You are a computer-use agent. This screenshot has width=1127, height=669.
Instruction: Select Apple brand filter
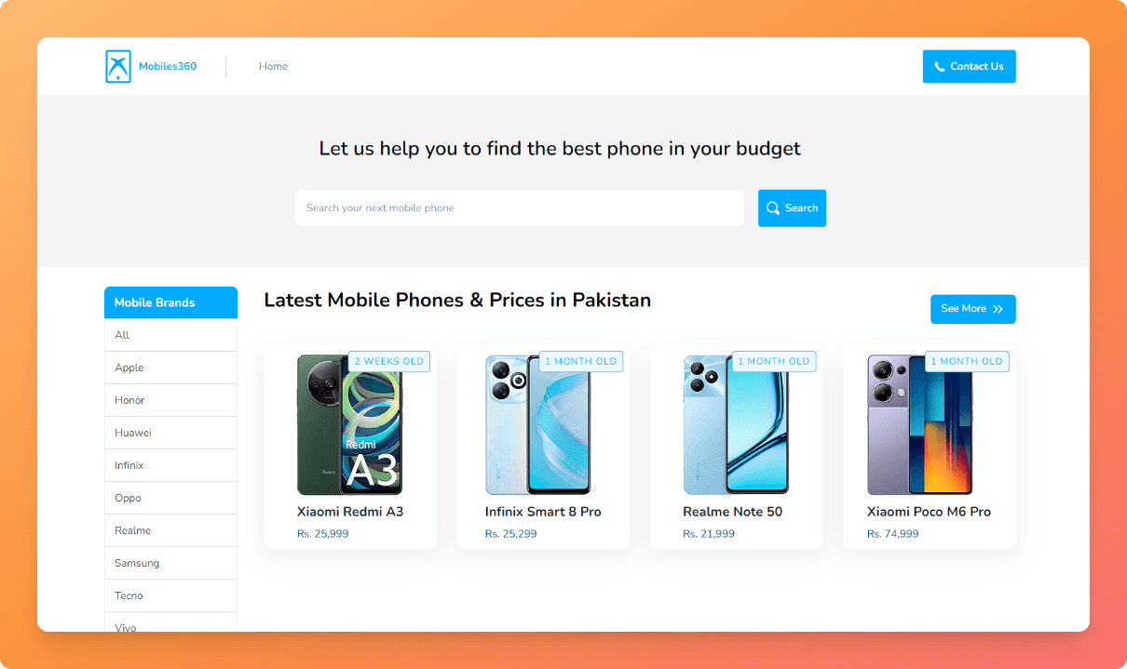coord(170,368)
